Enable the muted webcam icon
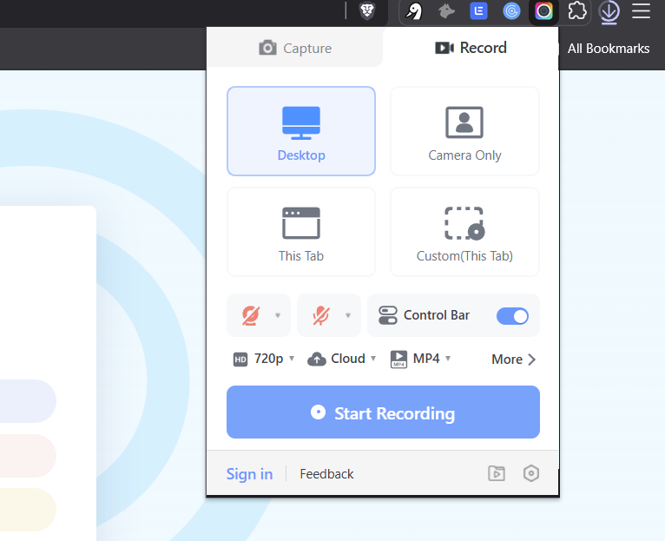Image resolution: width=665 pixels, height=541 pixels. [x=252, y=315]
